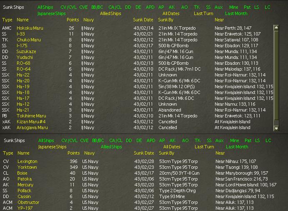The width and height of the screenshot is (288, 211).
Task: Choose Japanese Ships in upper panel
Action: 51,14
